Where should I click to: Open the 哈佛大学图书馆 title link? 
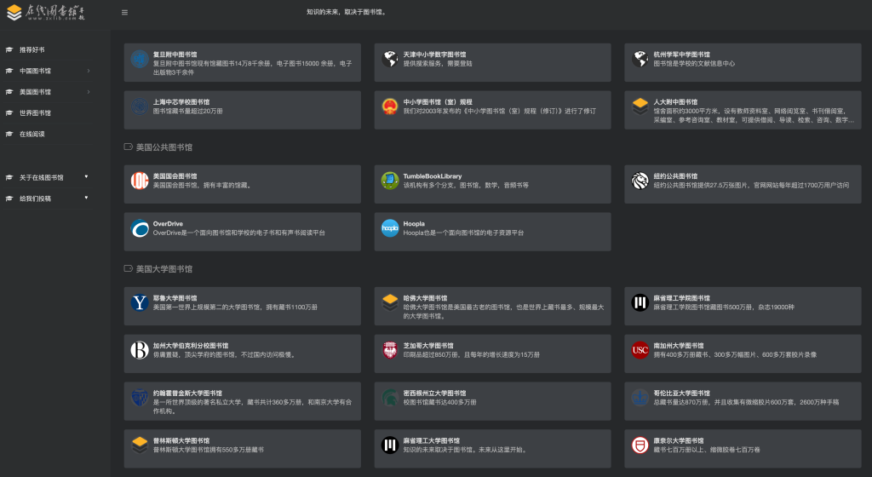[425, 298]
